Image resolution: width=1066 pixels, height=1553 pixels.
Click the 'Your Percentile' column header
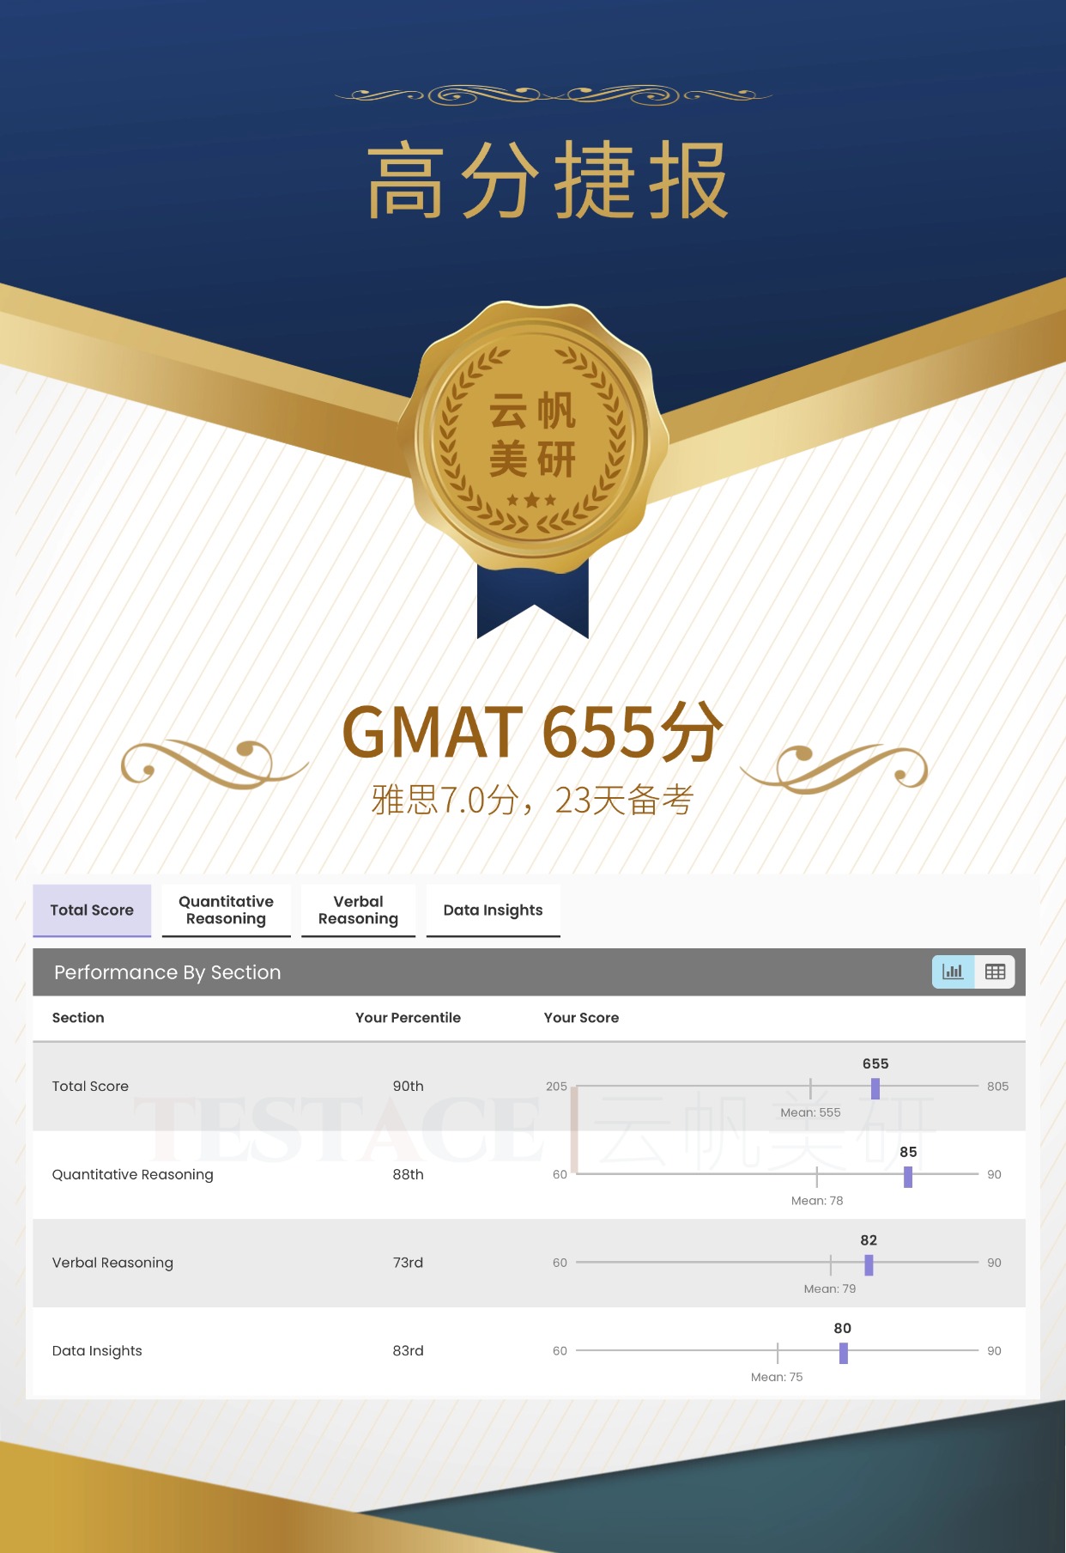click(x=408, y=1018)
